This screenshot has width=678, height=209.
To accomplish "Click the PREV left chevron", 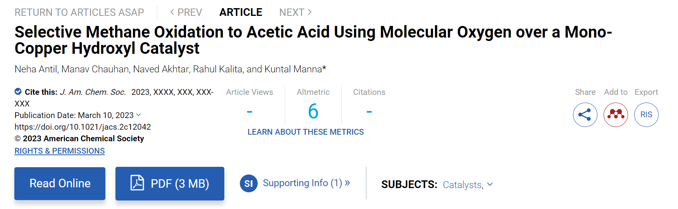I will pos(172,12).
